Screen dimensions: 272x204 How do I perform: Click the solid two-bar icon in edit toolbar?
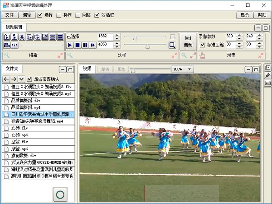coord(60,37)
